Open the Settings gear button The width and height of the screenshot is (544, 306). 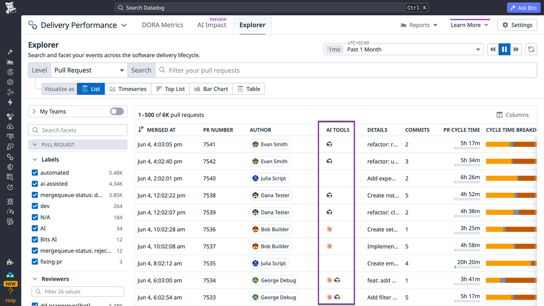point(517,25)
